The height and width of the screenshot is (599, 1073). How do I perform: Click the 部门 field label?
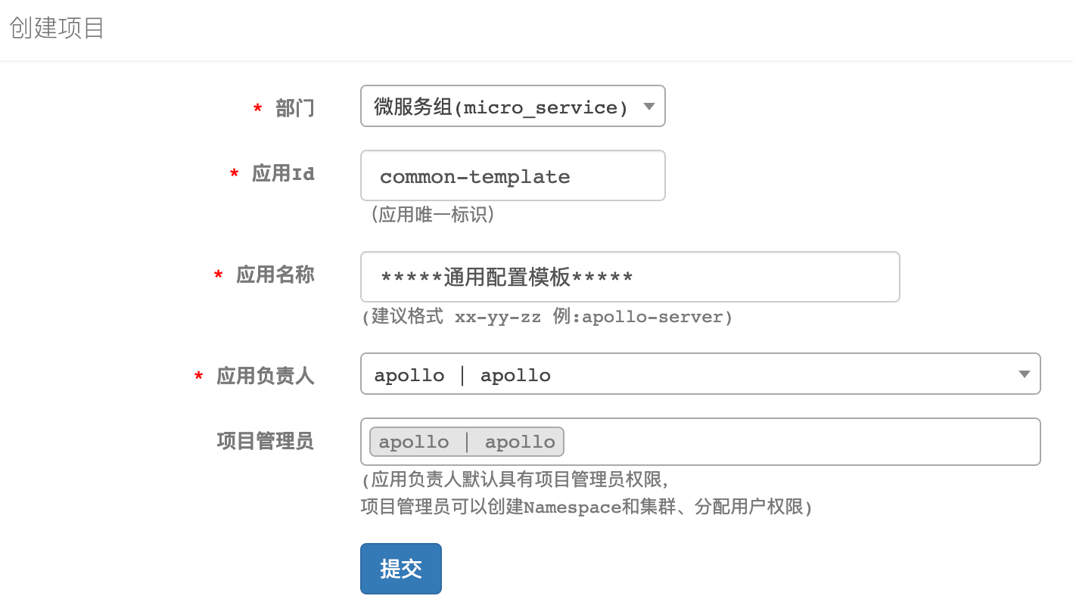(294, 109)
